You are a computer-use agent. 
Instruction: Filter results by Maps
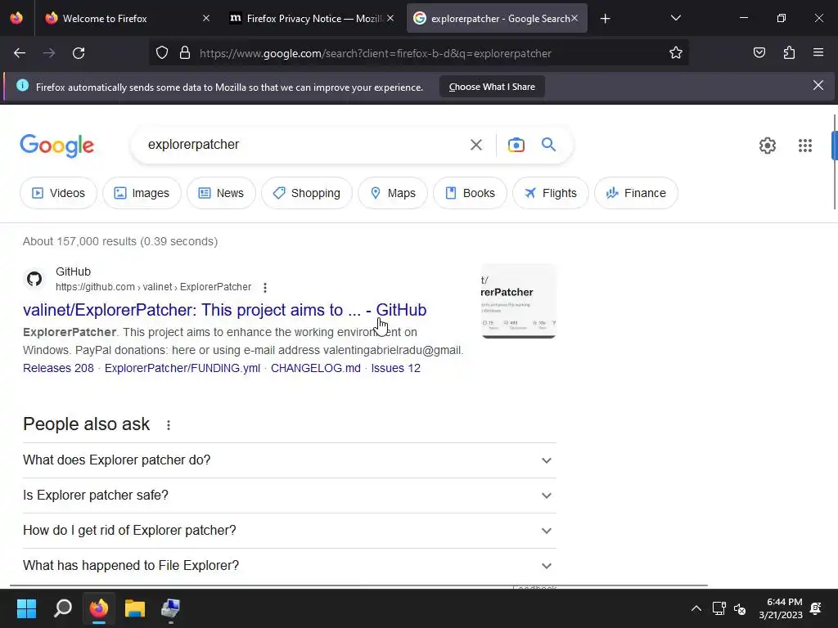click(x=393, y=193)
